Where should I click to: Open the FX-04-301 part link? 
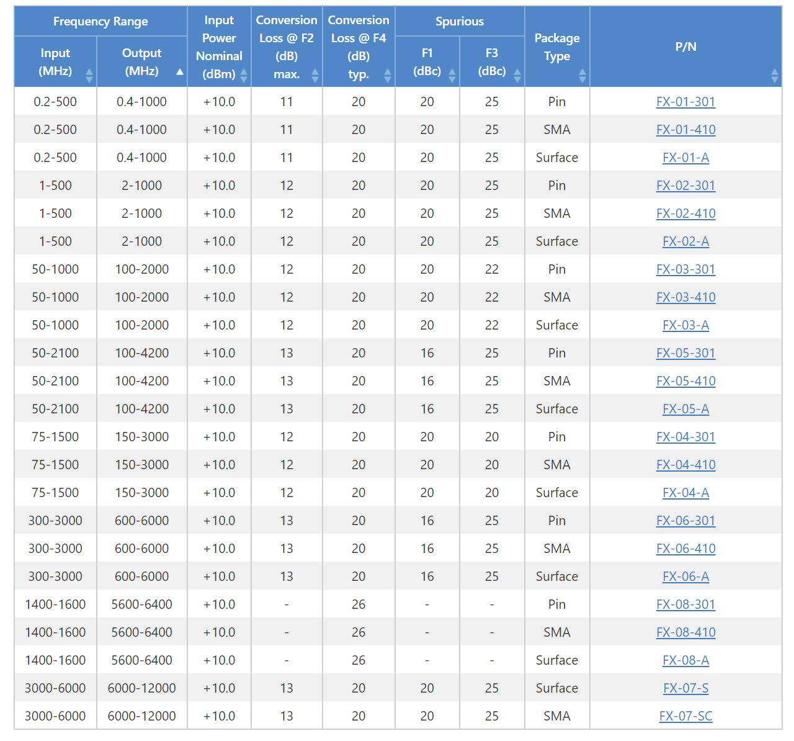click(685, 437)
